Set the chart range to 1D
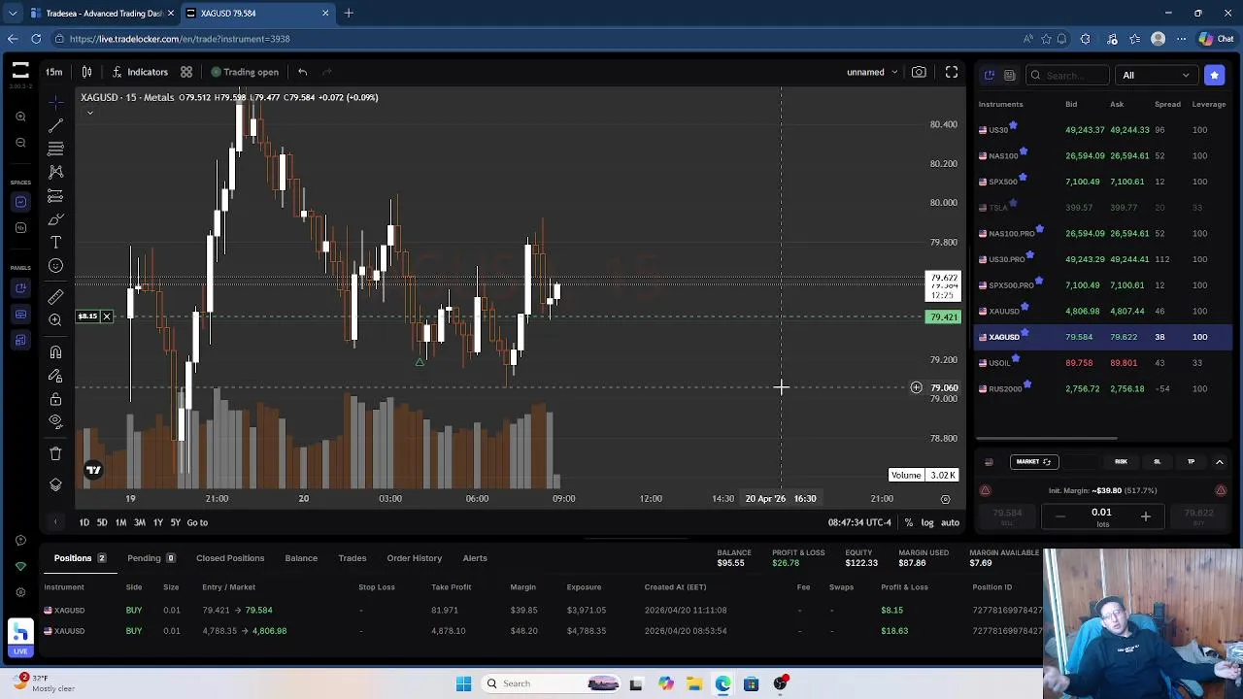Screen dimensions: 1243x699 pyautogui.click(x=84, y=522)
